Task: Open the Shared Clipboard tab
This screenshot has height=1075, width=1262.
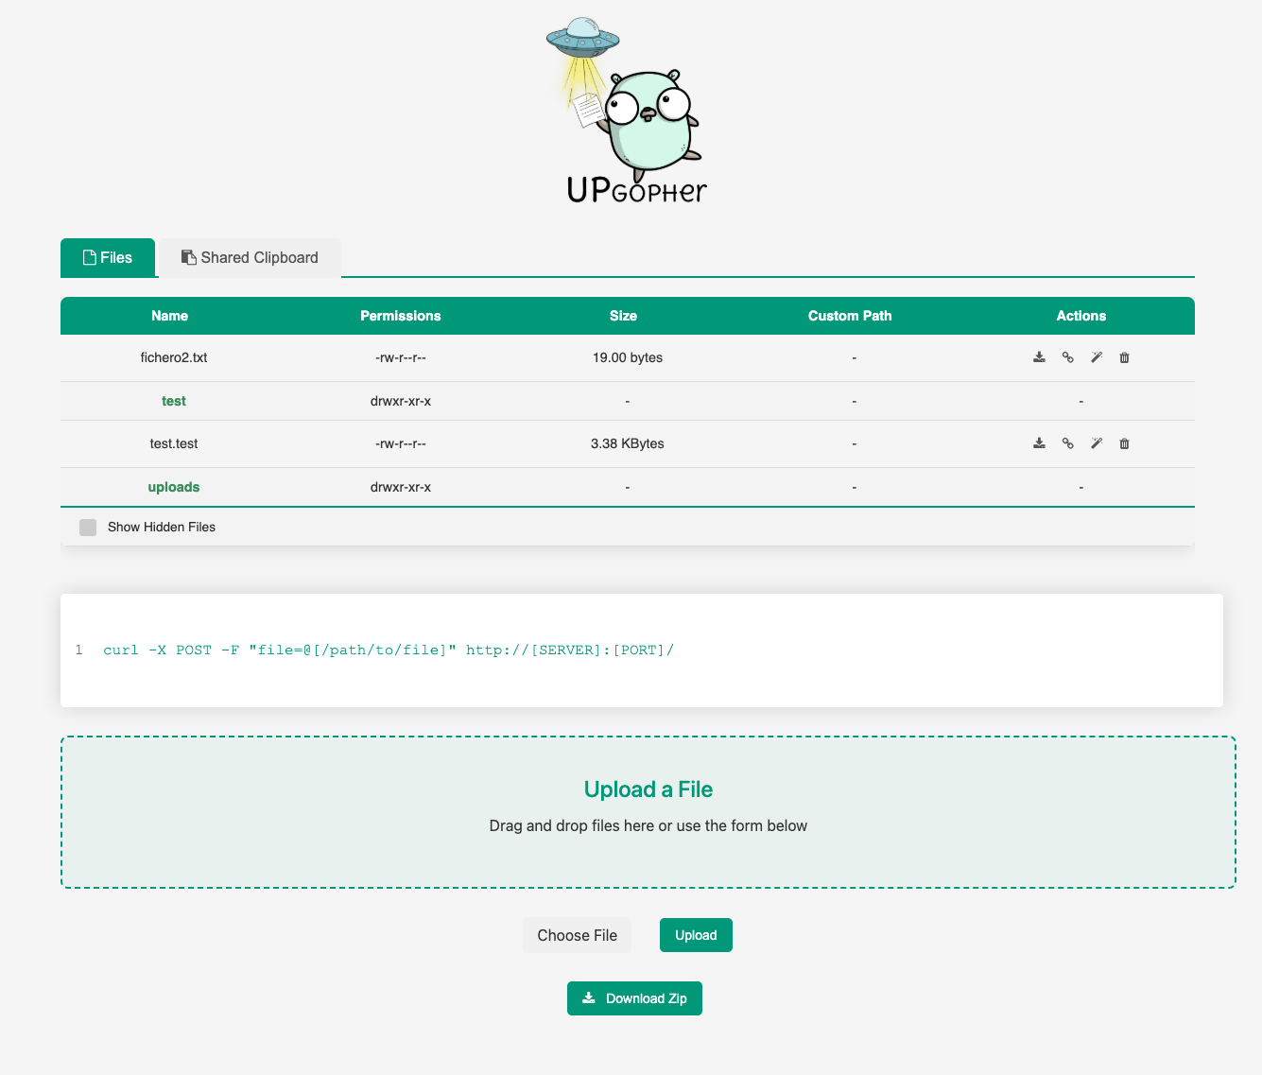Action: coord(250,258)
